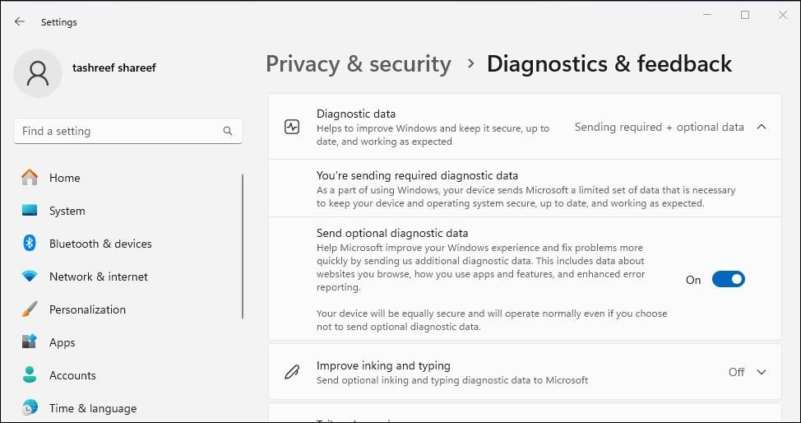The width and height of the screenshot is (801, 423).
Task: Click the search magnifier icon
Action: 228,131
